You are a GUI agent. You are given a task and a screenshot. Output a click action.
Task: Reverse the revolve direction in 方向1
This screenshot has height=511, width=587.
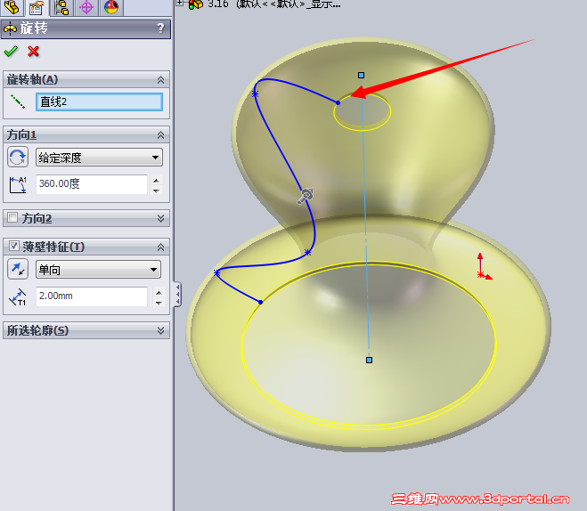(x=18, y=157)
